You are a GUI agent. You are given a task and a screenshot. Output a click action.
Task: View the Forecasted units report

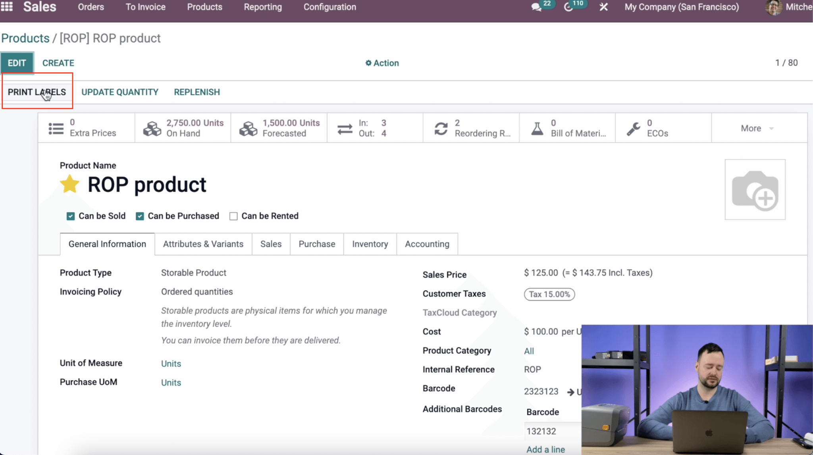tap(279, 127)
